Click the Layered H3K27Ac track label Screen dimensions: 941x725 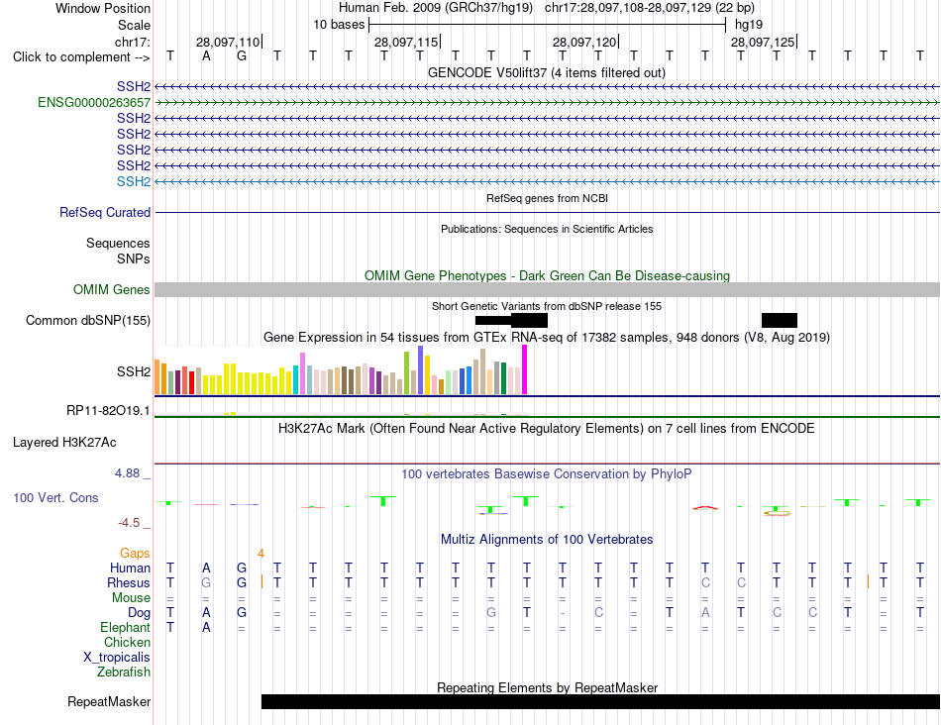point(64,443)
